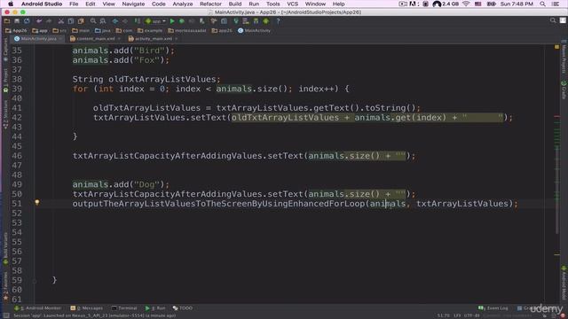Image resolution: width=568 pixels, height=319 pixels.
Task: Click the Find magnifier toolbar icon
Action: (93, 21)
